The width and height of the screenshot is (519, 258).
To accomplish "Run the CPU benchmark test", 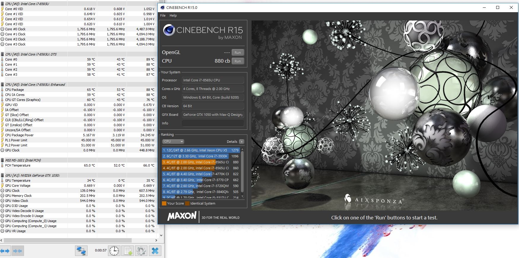I will [x=238, y=61].
